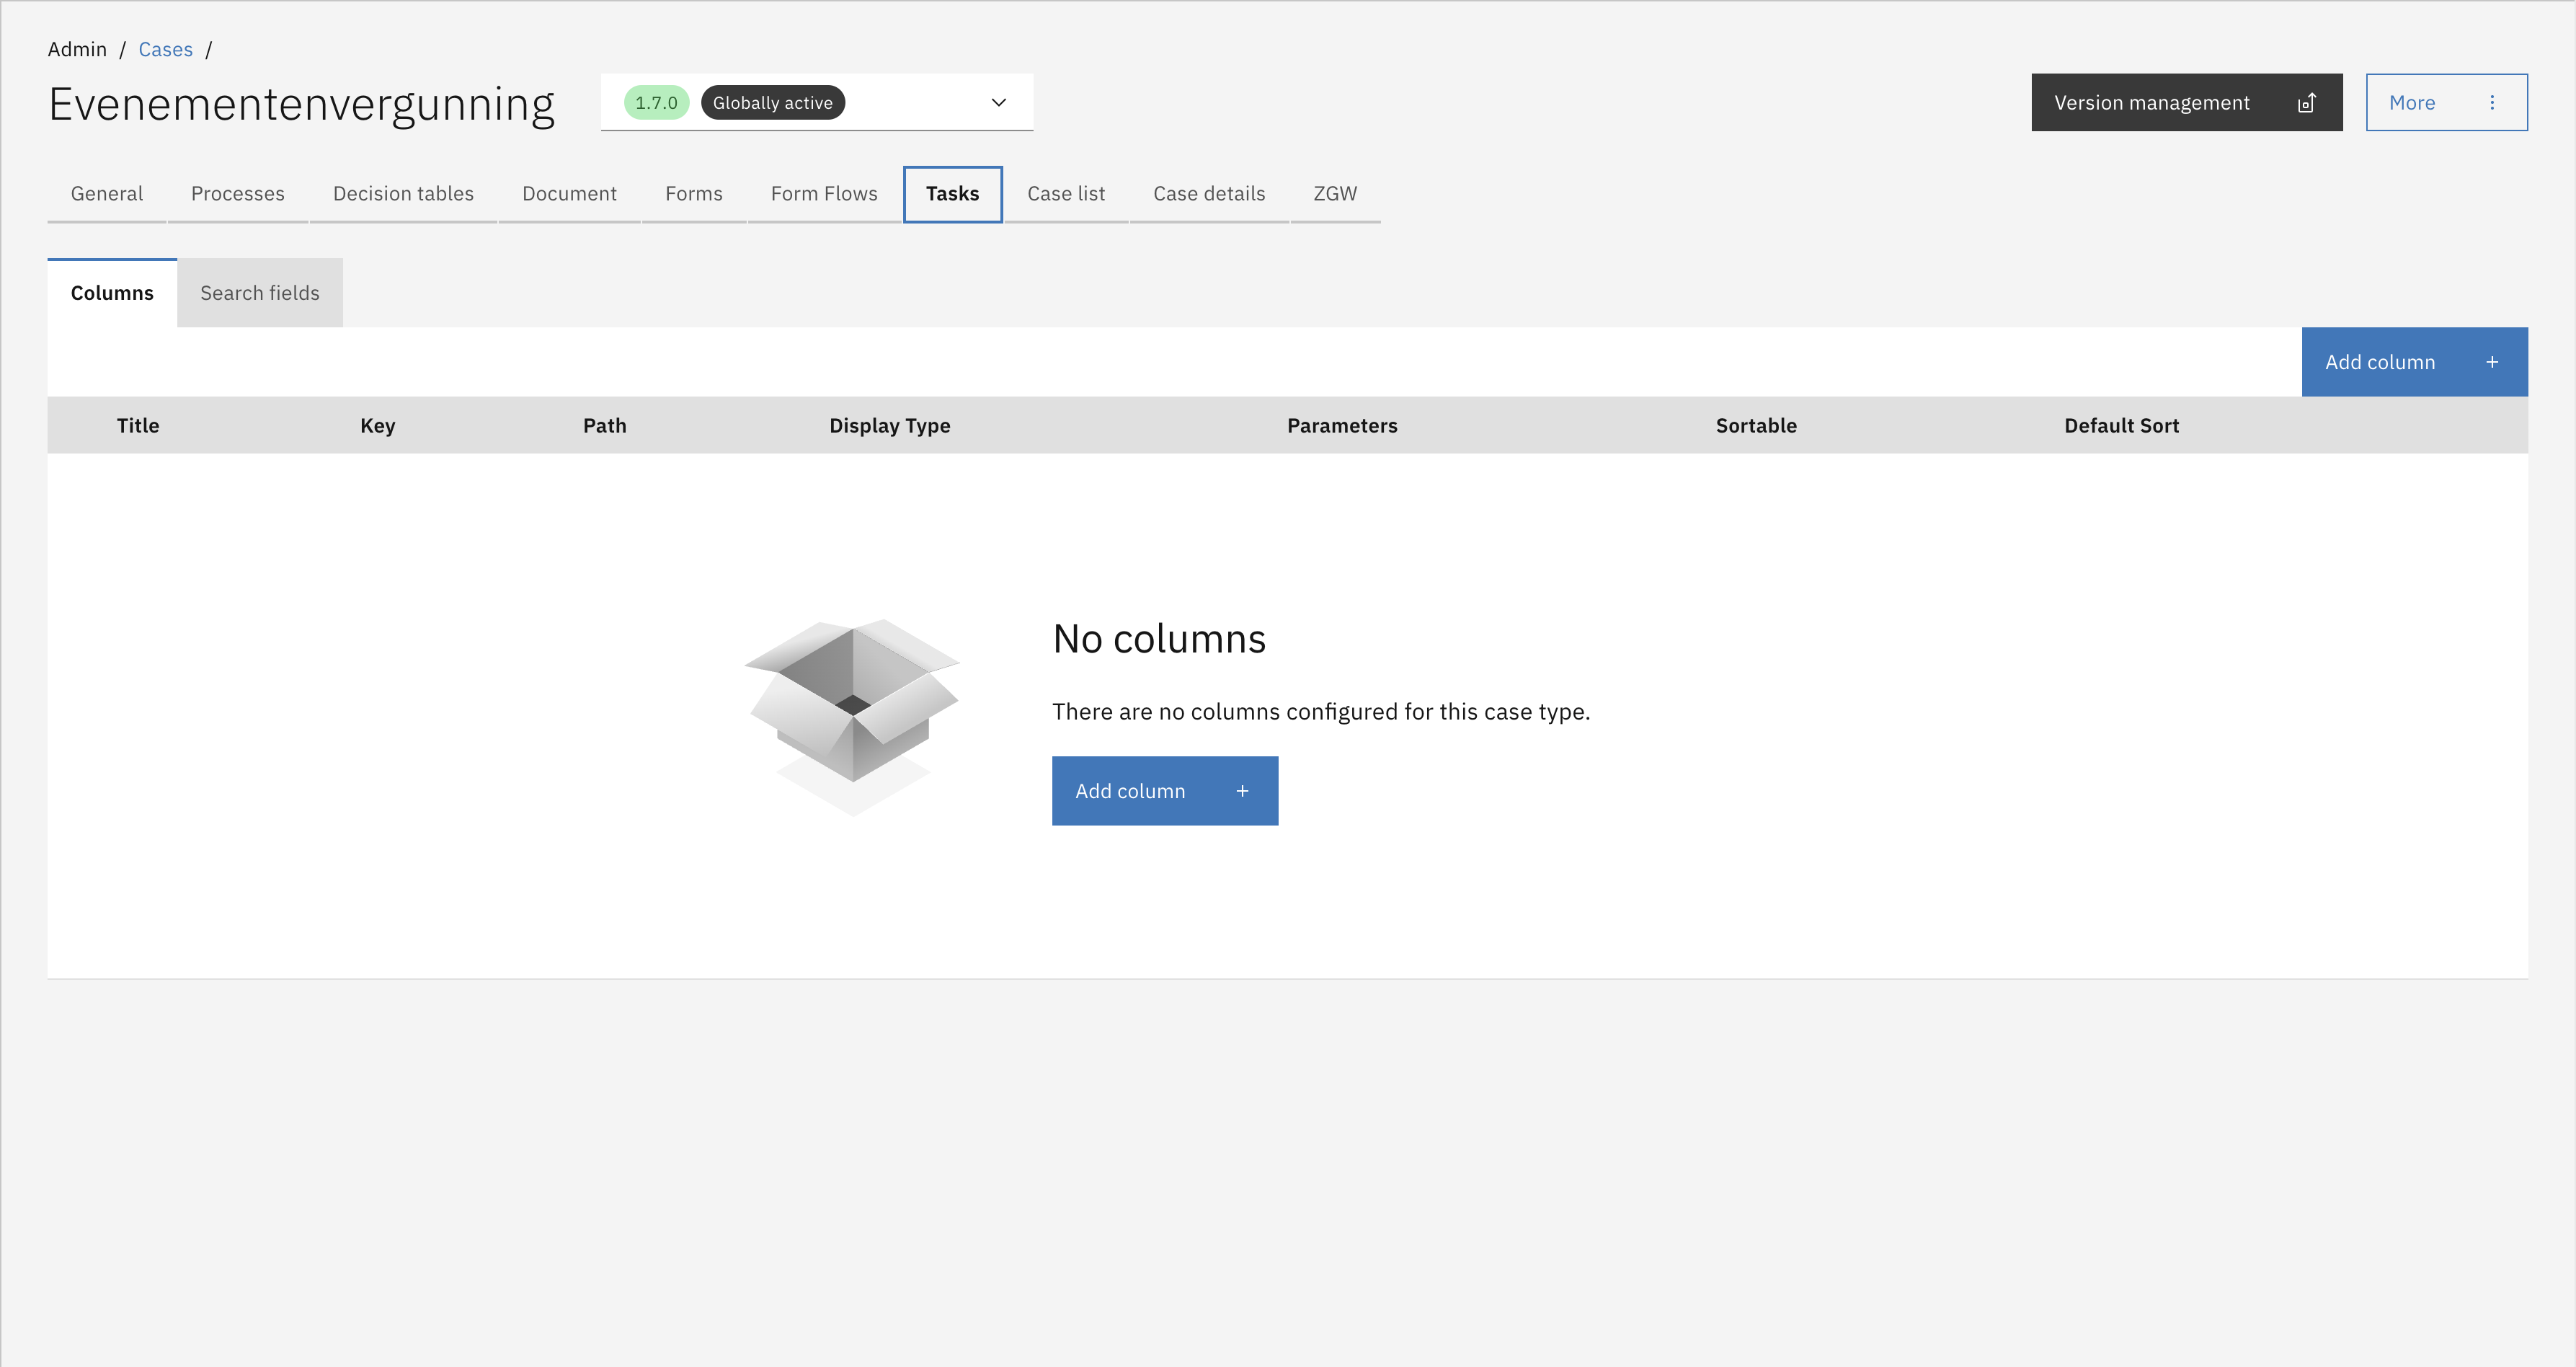Switch to the Search fields tab
Viewport: 2576px width, 1367px height.
pos(259,293)
